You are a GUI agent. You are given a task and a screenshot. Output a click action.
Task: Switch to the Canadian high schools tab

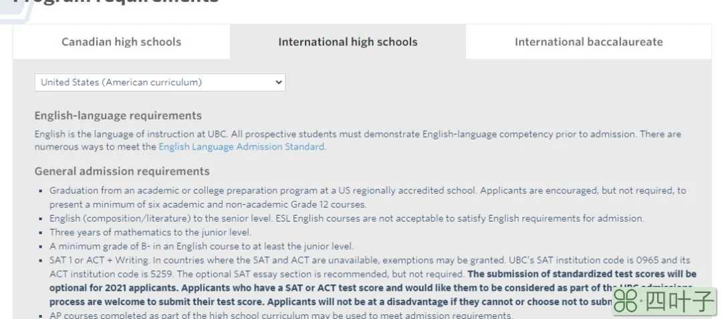[x=122, y=42]
